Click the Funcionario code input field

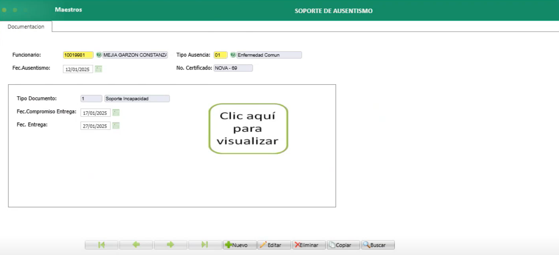pos(78,55)
